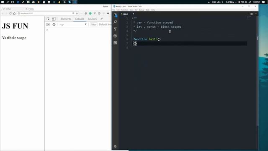Open the File menu in VS Code

[114, 10]
